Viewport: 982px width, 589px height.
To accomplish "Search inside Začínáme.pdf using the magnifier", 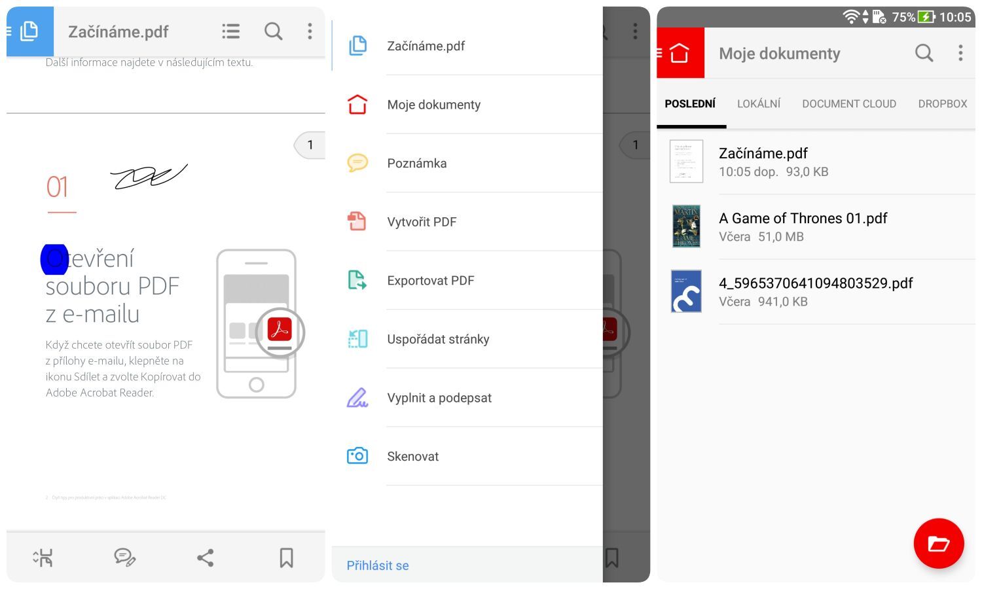I will click(x=274, y=31).
